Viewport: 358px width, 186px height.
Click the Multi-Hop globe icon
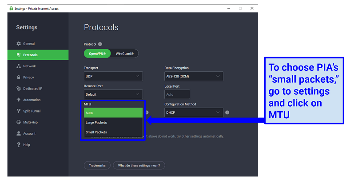[x=19, y=122]
